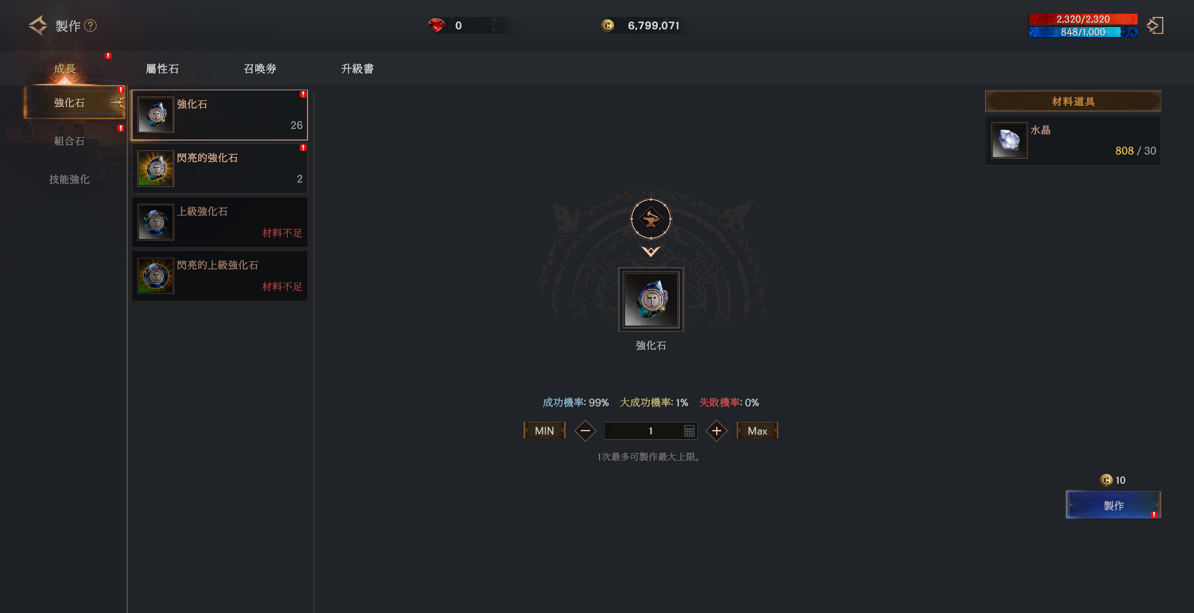This screenshot has width=1194, height=613.
Task: Click the red gem currency icon
Action: pyautogui.click(x=436, y=25)
